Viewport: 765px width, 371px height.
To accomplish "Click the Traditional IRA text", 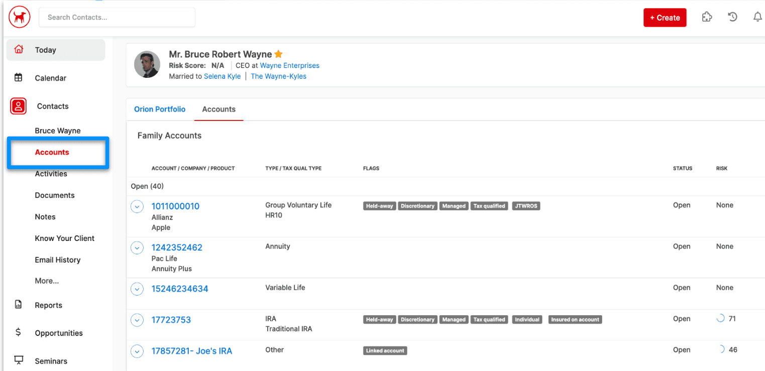I will pyautogui.click(x=289, y=329).
